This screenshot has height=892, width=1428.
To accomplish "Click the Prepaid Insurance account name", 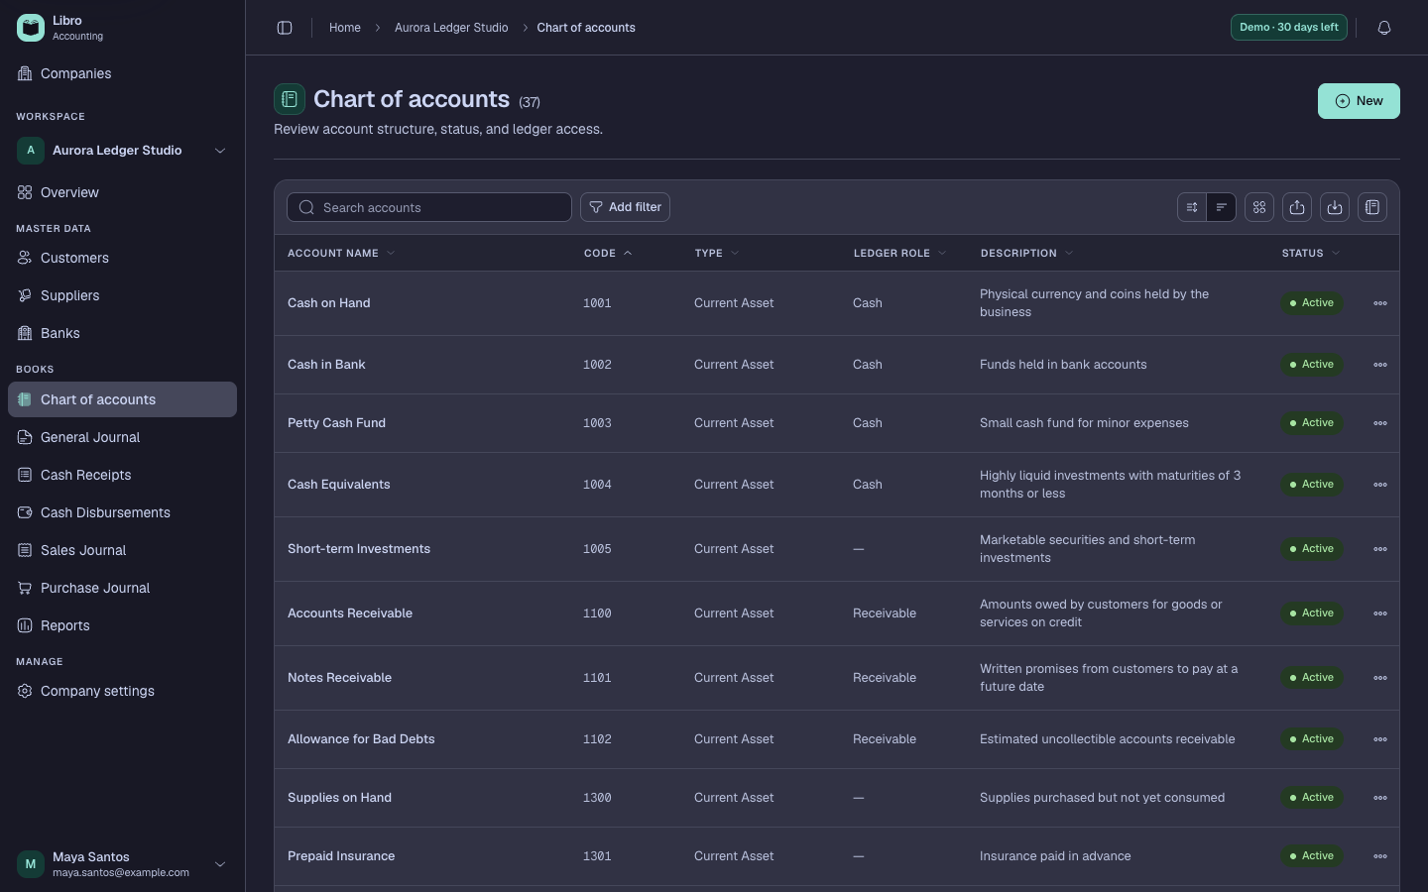I will [x=341, y=856].
